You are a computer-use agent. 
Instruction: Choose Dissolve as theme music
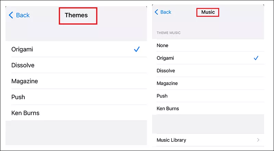[x=166, y=71]
